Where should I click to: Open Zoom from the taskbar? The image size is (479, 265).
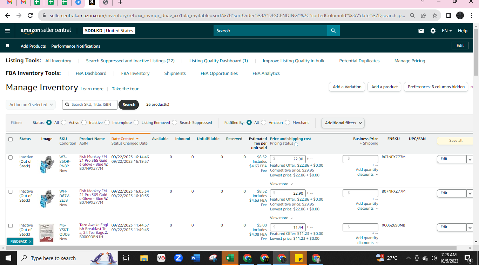pyautogui.click(x=178, y=258)
